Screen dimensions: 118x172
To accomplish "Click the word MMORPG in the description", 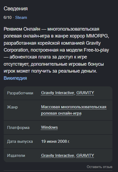I will tap(97, 36).
